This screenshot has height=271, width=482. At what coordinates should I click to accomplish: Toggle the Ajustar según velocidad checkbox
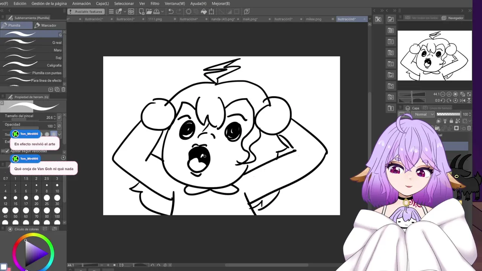coord(7,151)
